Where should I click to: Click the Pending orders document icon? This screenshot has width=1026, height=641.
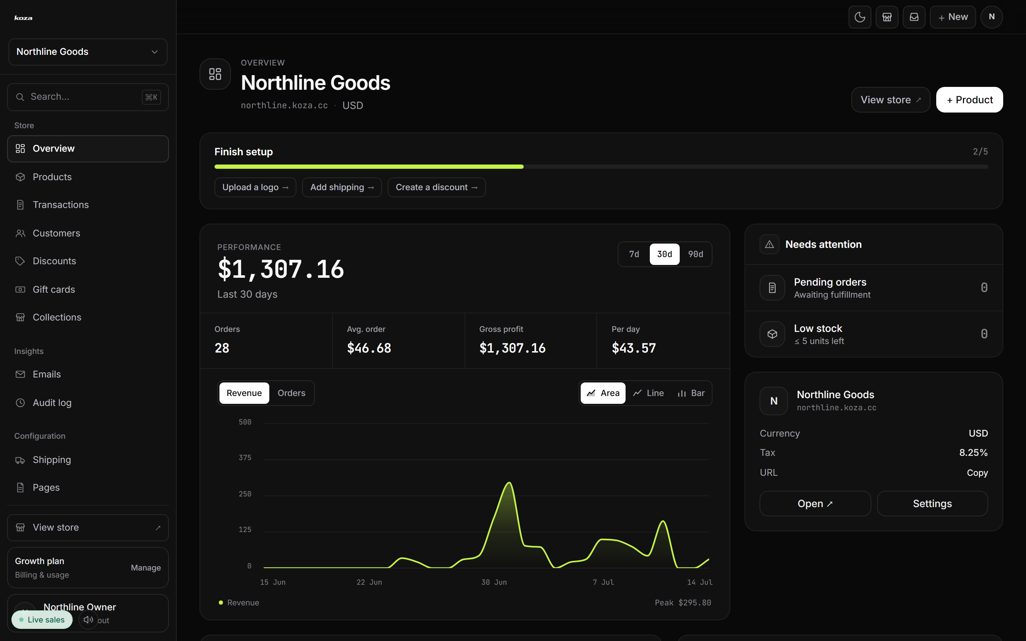[x=772, y=288]
